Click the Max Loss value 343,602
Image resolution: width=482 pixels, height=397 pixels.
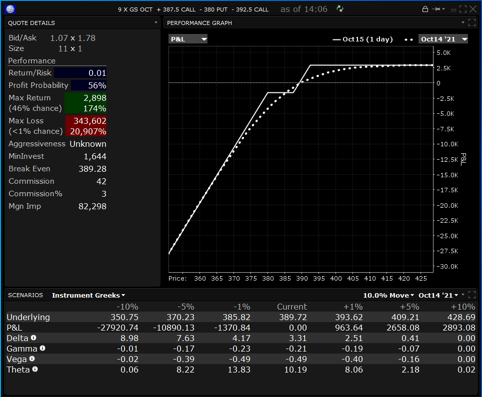pyautogui.click(x=90, y=121)
